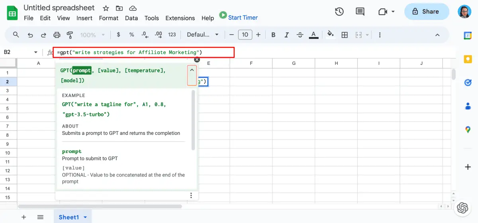The width and height of the screenshot is (478, 223).
Task: Redo the last action
Action: [x=43, y=35]
